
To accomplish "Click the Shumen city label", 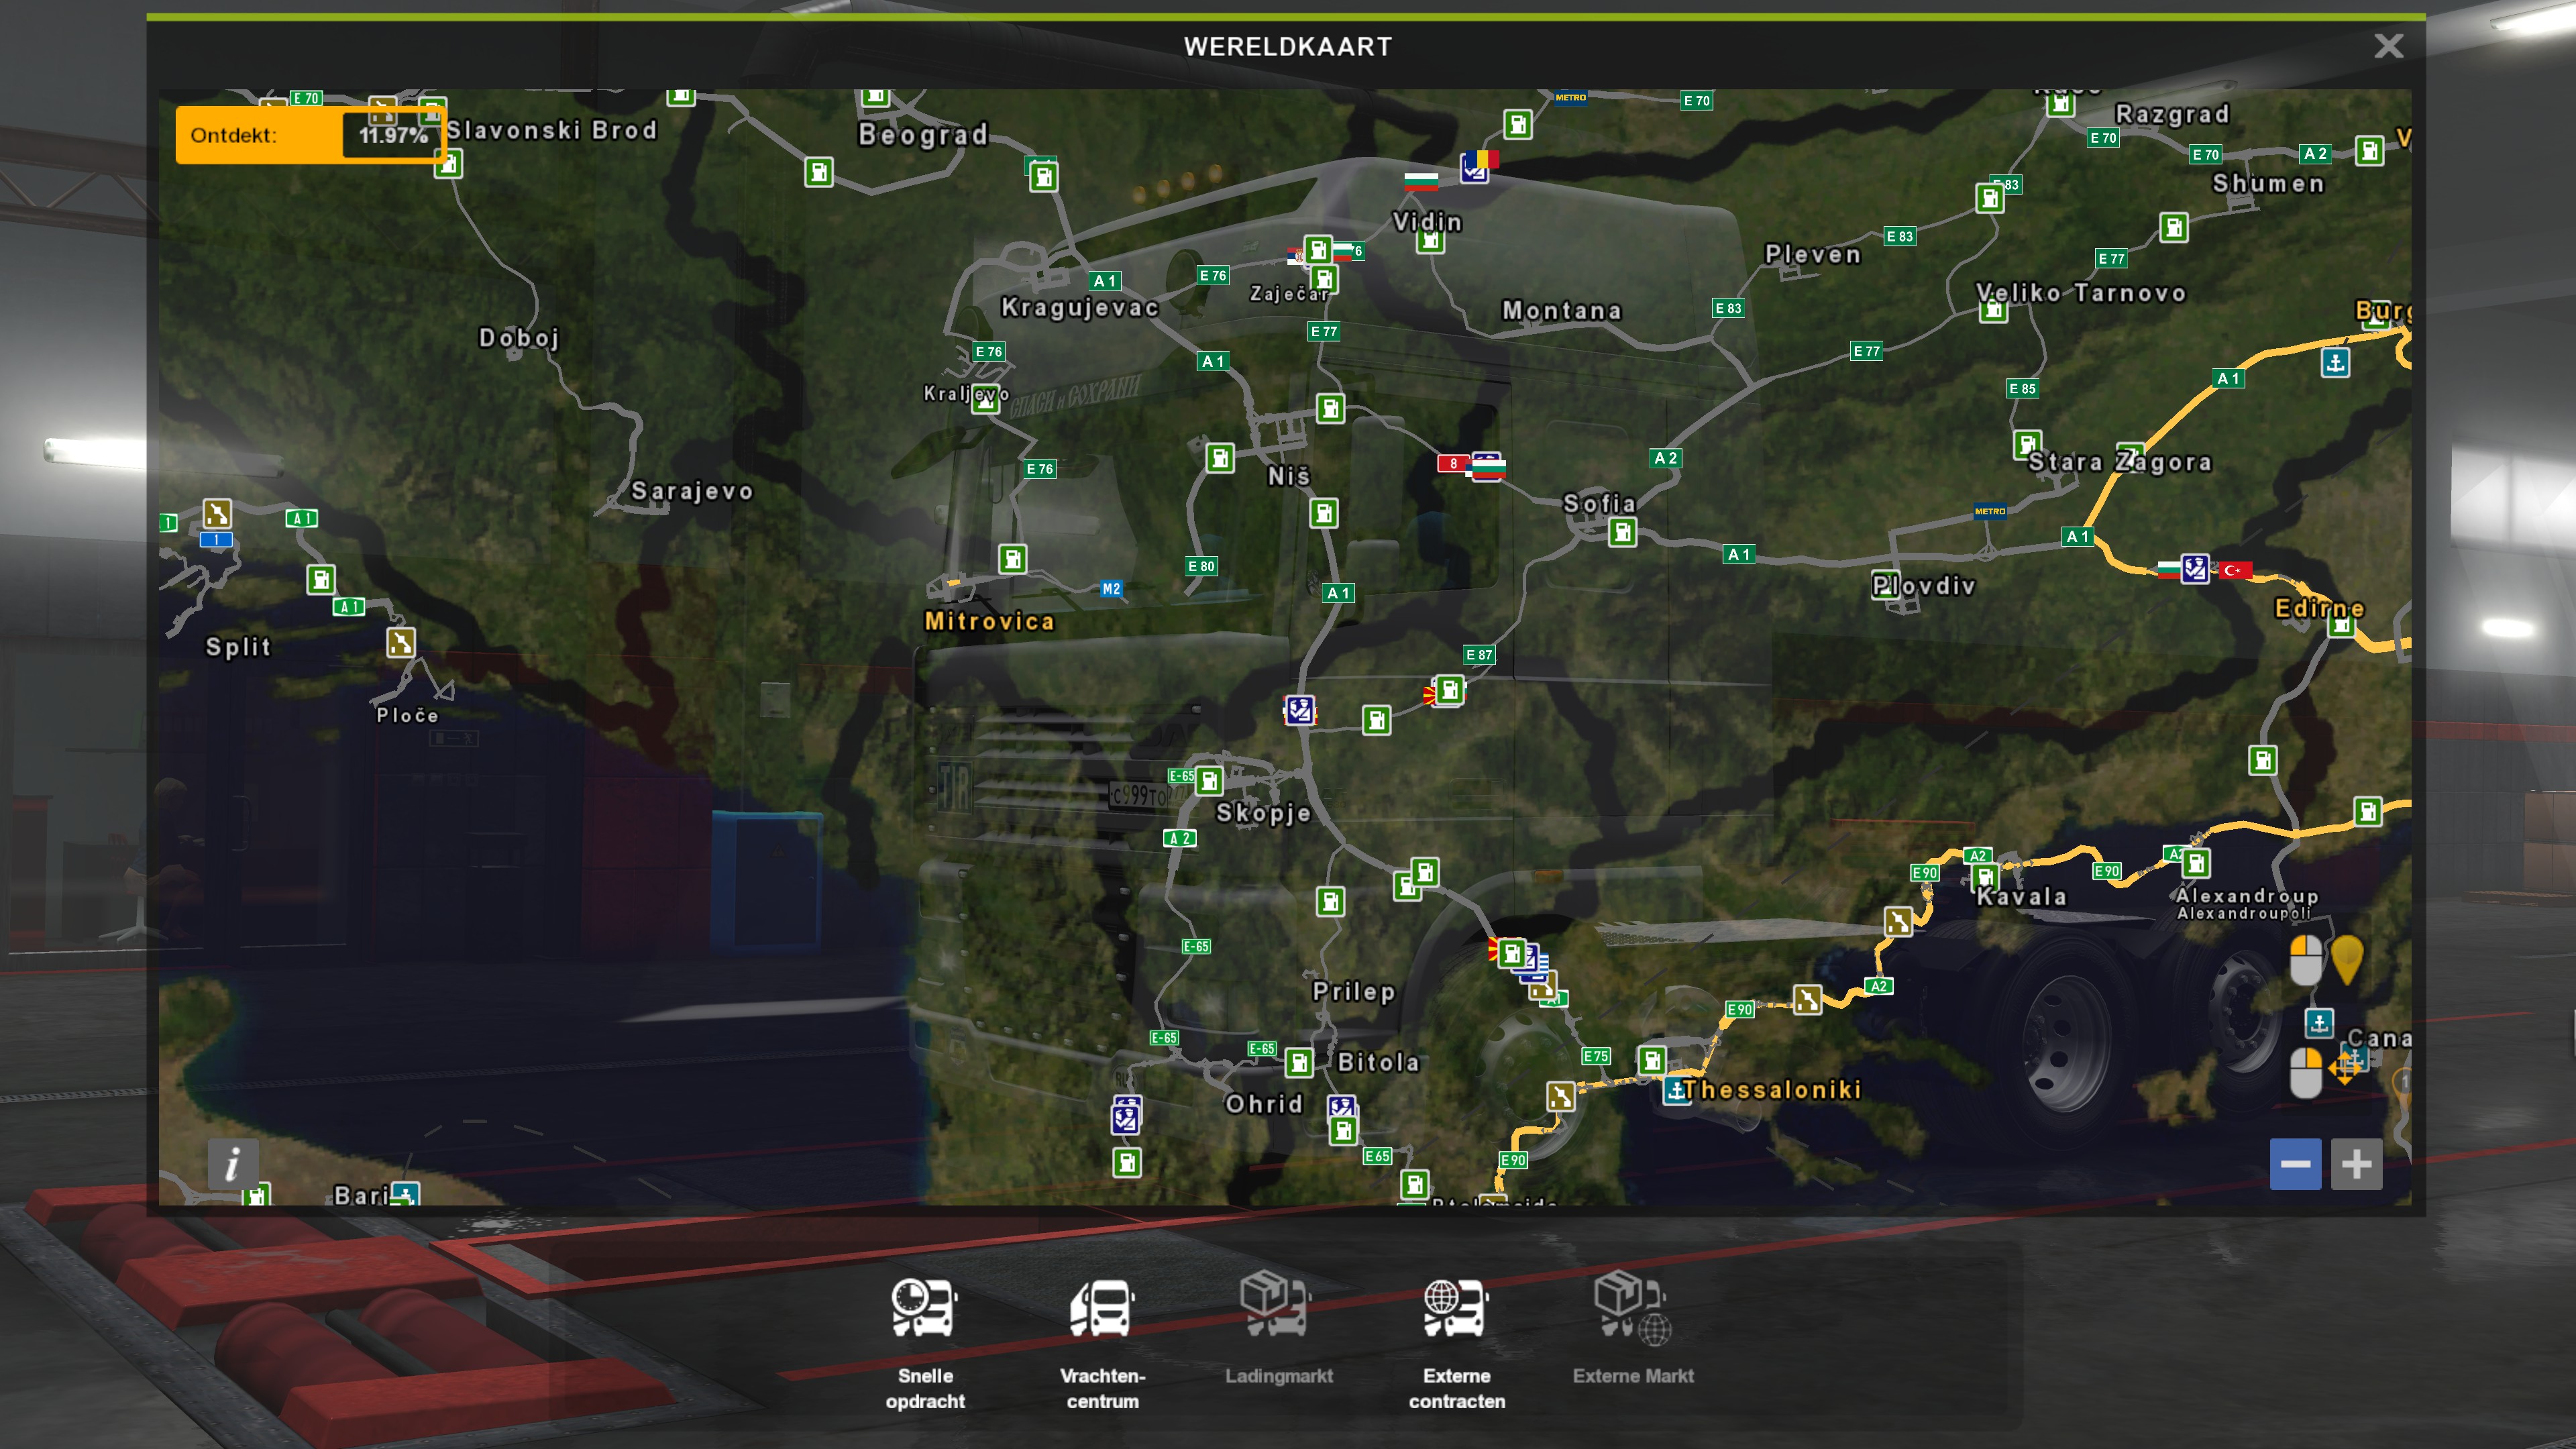I will tap(2268, 184).
